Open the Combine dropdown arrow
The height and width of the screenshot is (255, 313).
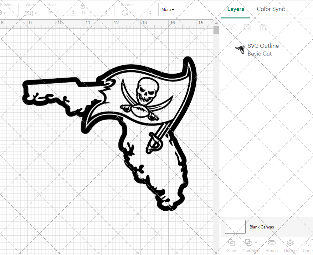pos(256,243)
